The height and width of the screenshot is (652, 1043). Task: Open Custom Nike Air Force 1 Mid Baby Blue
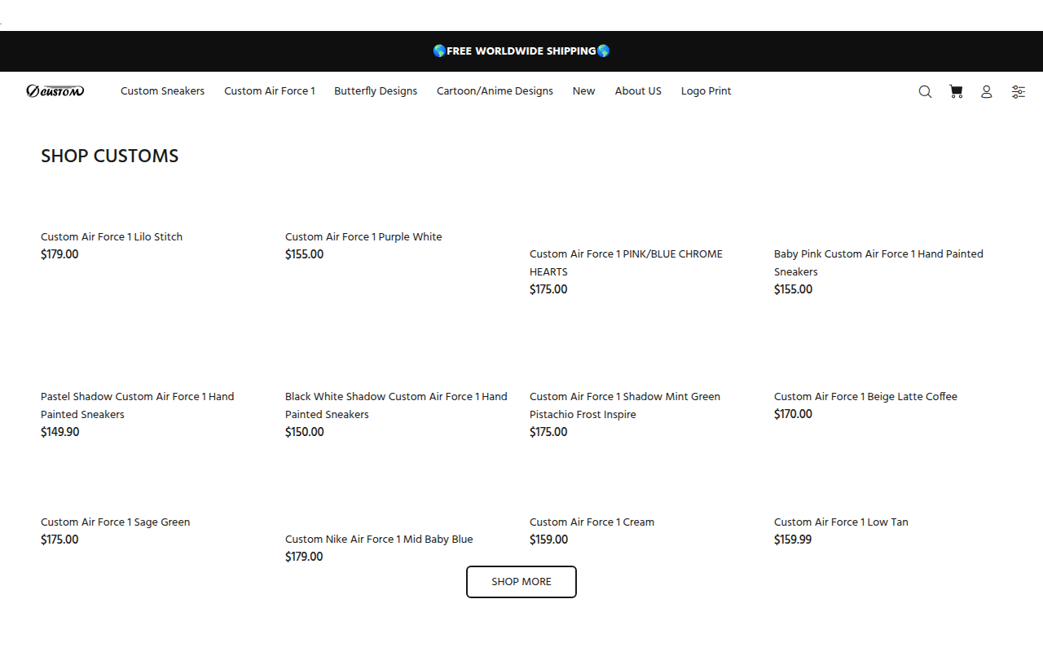click(379, 540)
